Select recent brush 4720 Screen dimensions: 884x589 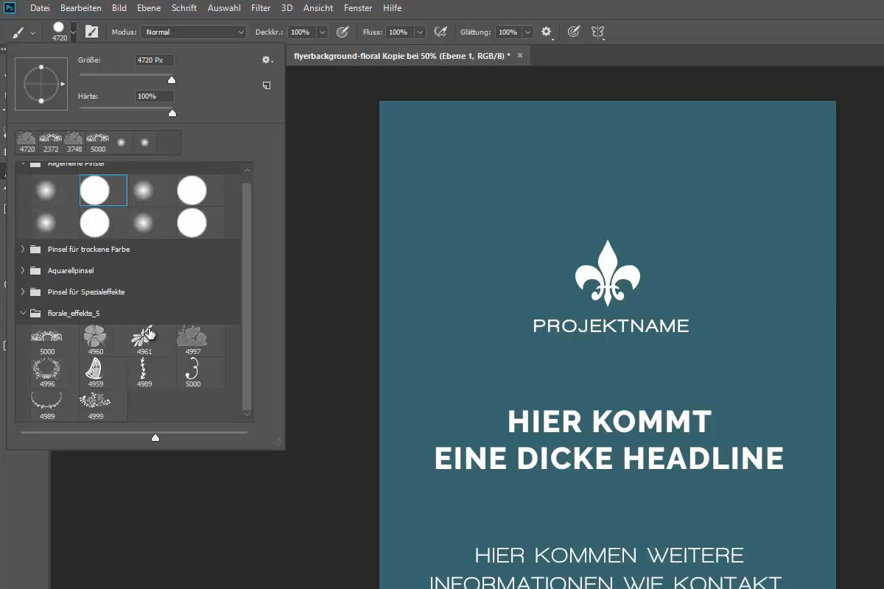[x=27, y=142]
